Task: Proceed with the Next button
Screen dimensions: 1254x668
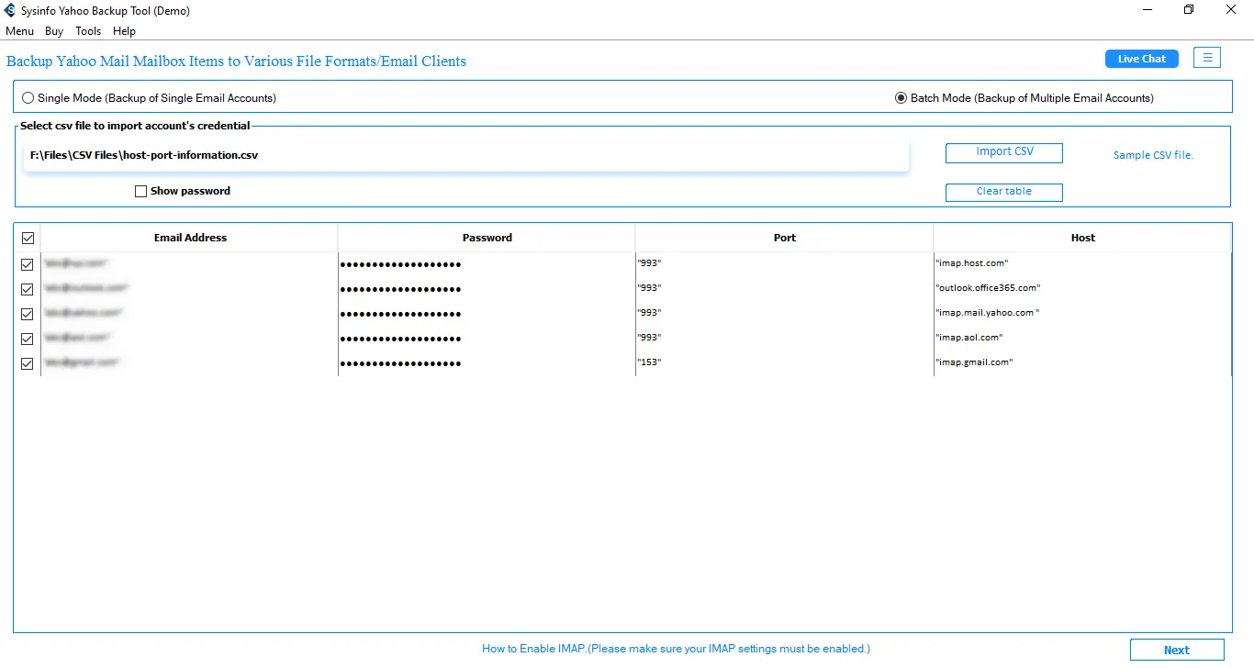Action: coord(1177,650)
